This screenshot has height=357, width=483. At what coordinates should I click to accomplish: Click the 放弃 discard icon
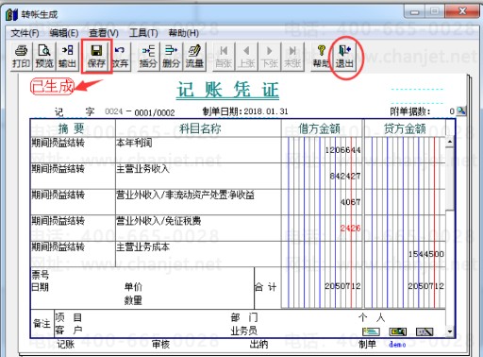coord(120,57)
